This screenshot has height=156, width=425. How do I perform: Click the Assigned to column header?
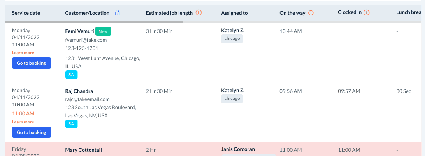tap(234, 13)
